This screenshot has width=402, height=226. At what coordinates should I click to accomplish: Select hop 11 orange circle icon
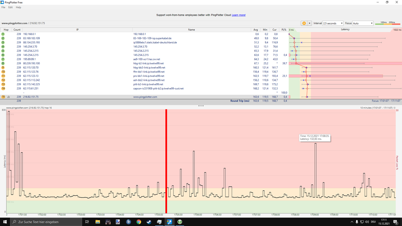[3, 76]
